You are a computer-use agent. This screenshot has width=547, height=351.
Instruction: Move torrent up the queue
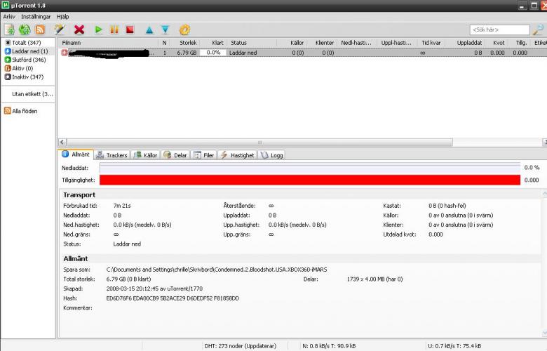pyautogui.click(x=149, y=29)
